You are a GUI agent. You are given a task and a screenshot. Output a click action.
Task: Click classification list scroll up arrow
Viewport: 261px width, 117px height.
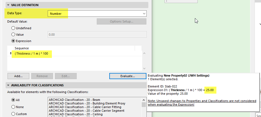tap(144, 100)
